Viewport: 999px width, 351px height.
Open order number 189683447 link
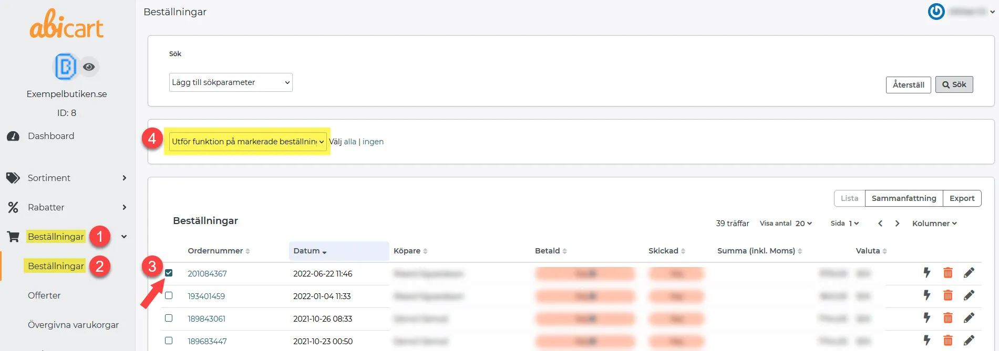tap(207, 341)
